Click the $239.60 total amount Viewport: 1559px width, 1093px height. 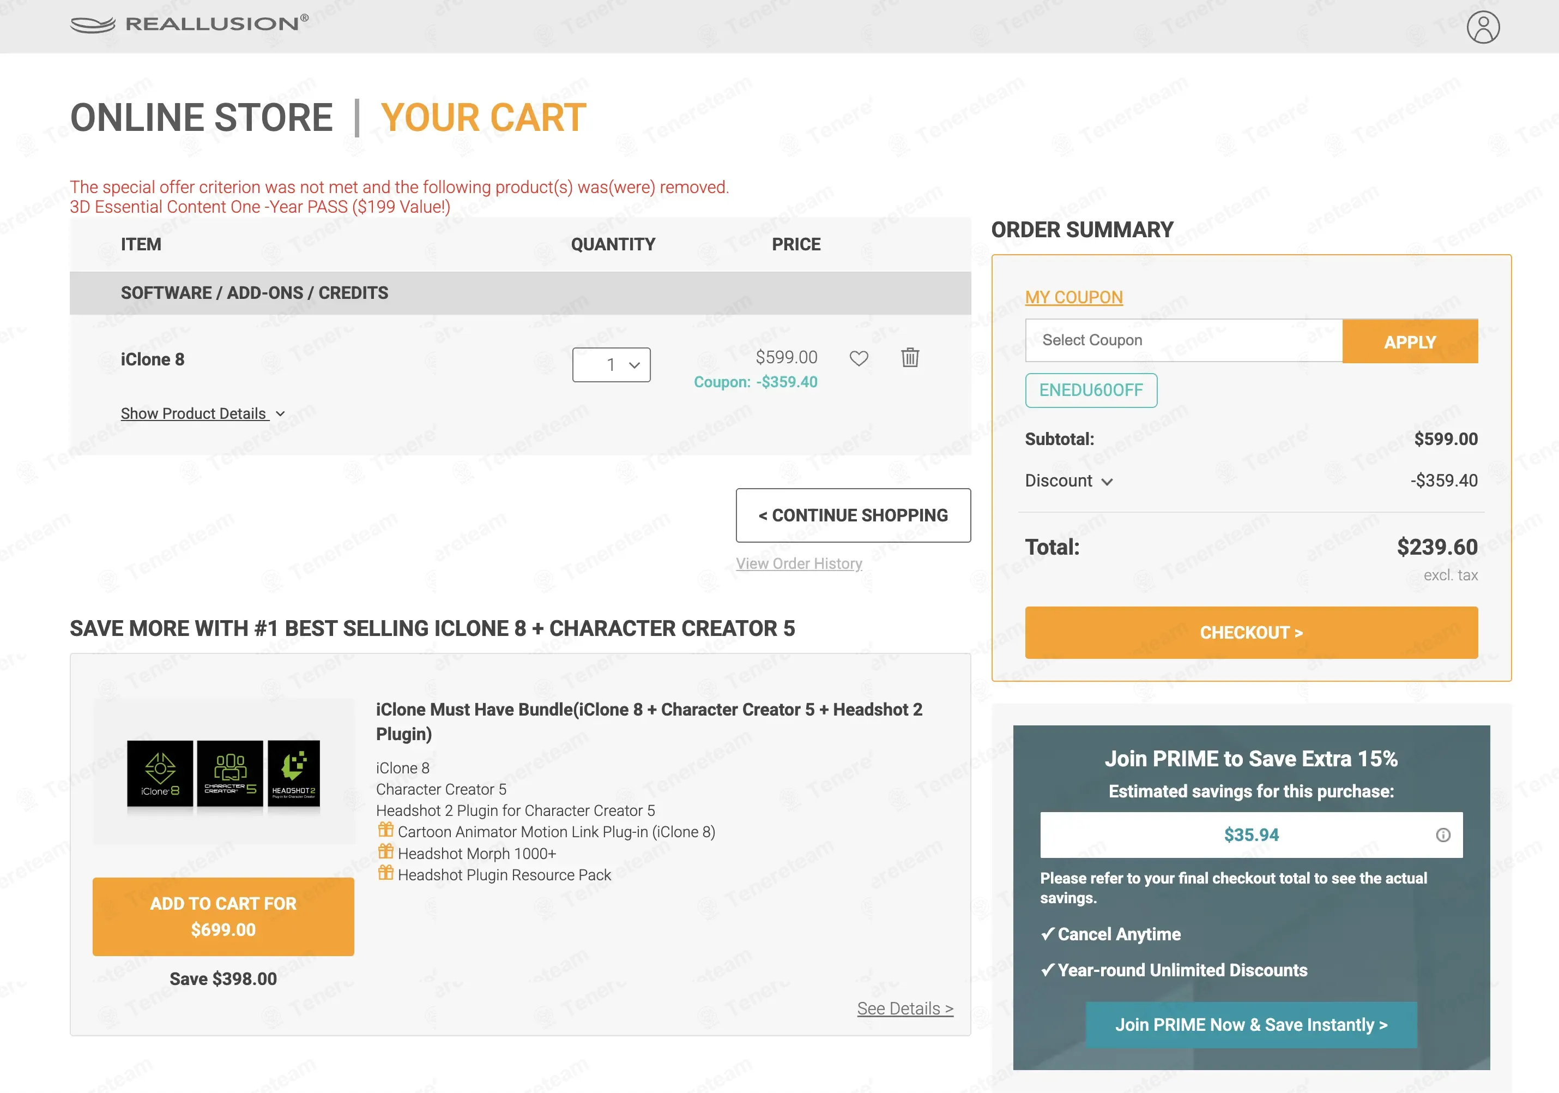click(x=1437, y=547)
